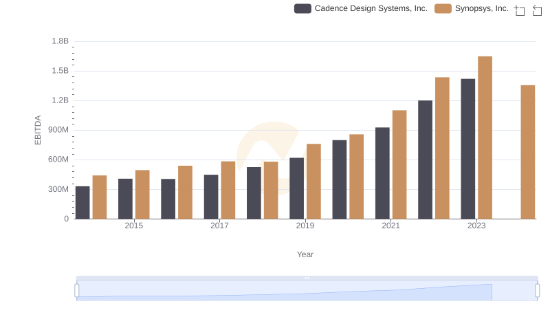Click the Cadence 2023 dark bar
Image resolution: width=550 pixels, height=317 pixels.
[468, 149]
